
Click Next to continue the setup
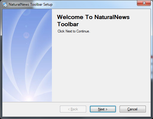(103, 109)
